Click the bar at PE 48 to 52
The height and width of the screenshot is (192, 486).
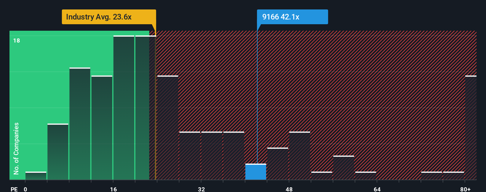click(300, 156)
